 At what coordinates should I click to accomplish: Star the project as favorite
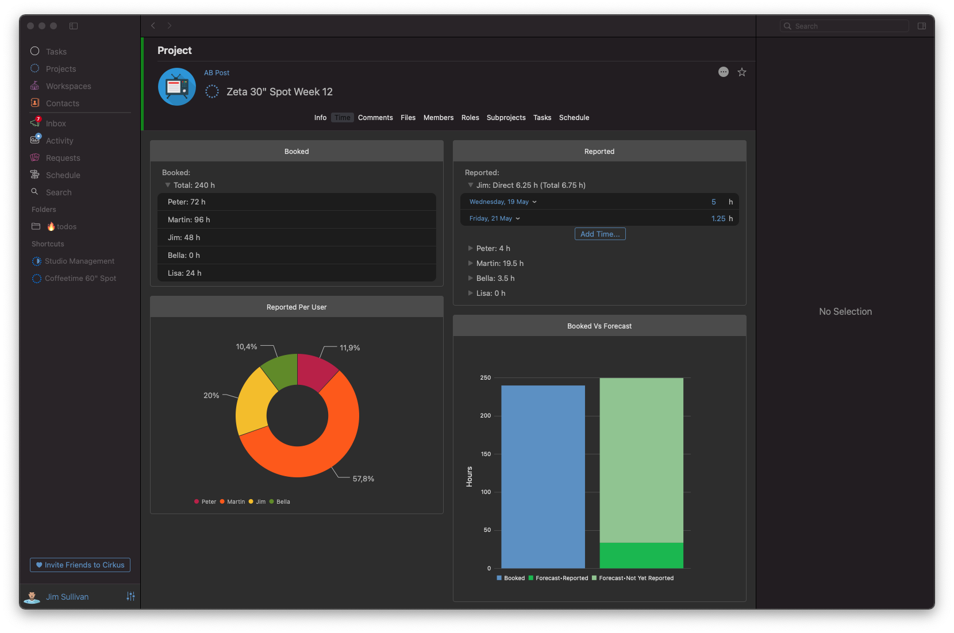pyautogui.click(x=742, y=72)
